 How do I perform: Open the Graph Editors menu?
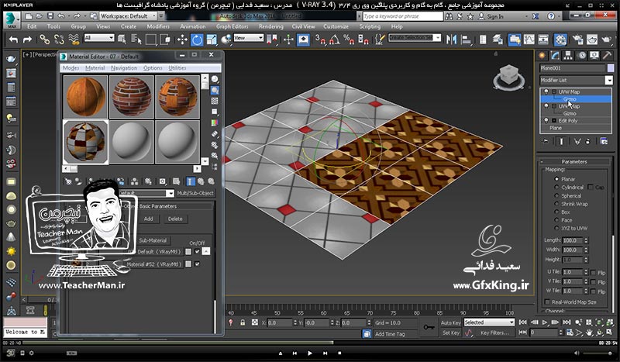coord(232,26)
